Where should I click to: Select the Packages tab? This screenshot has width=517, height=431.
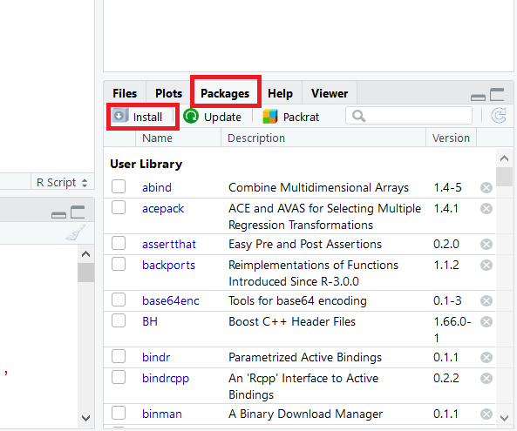225,93
